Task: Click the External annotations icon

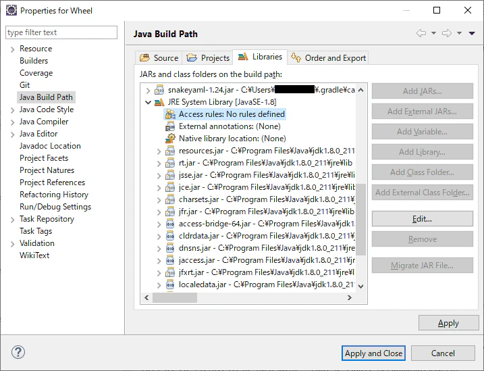Action: click(x=170, y=126)
